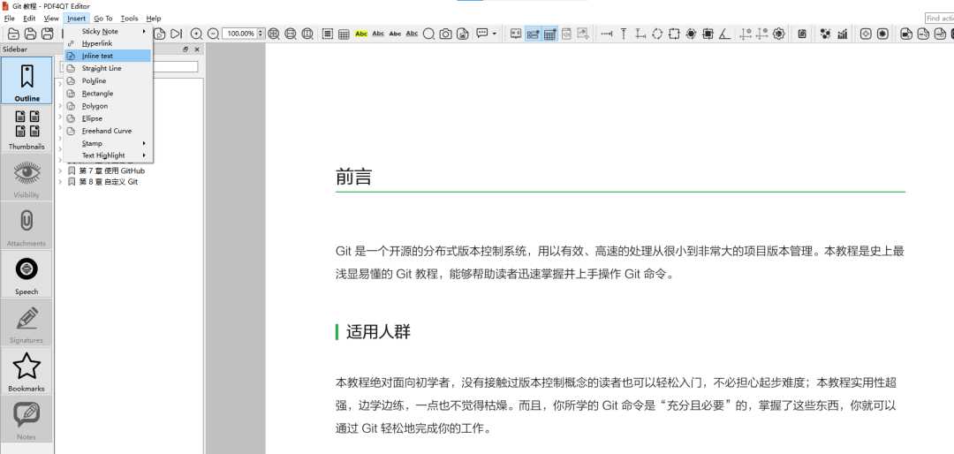Select the Abc underline annotation tool
The width and height of the screenshot is (954, 454).
[378, 34]
